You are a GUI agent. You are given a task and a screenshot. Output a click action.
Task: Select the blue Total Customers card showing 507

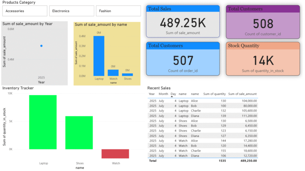tap(183, 59)
